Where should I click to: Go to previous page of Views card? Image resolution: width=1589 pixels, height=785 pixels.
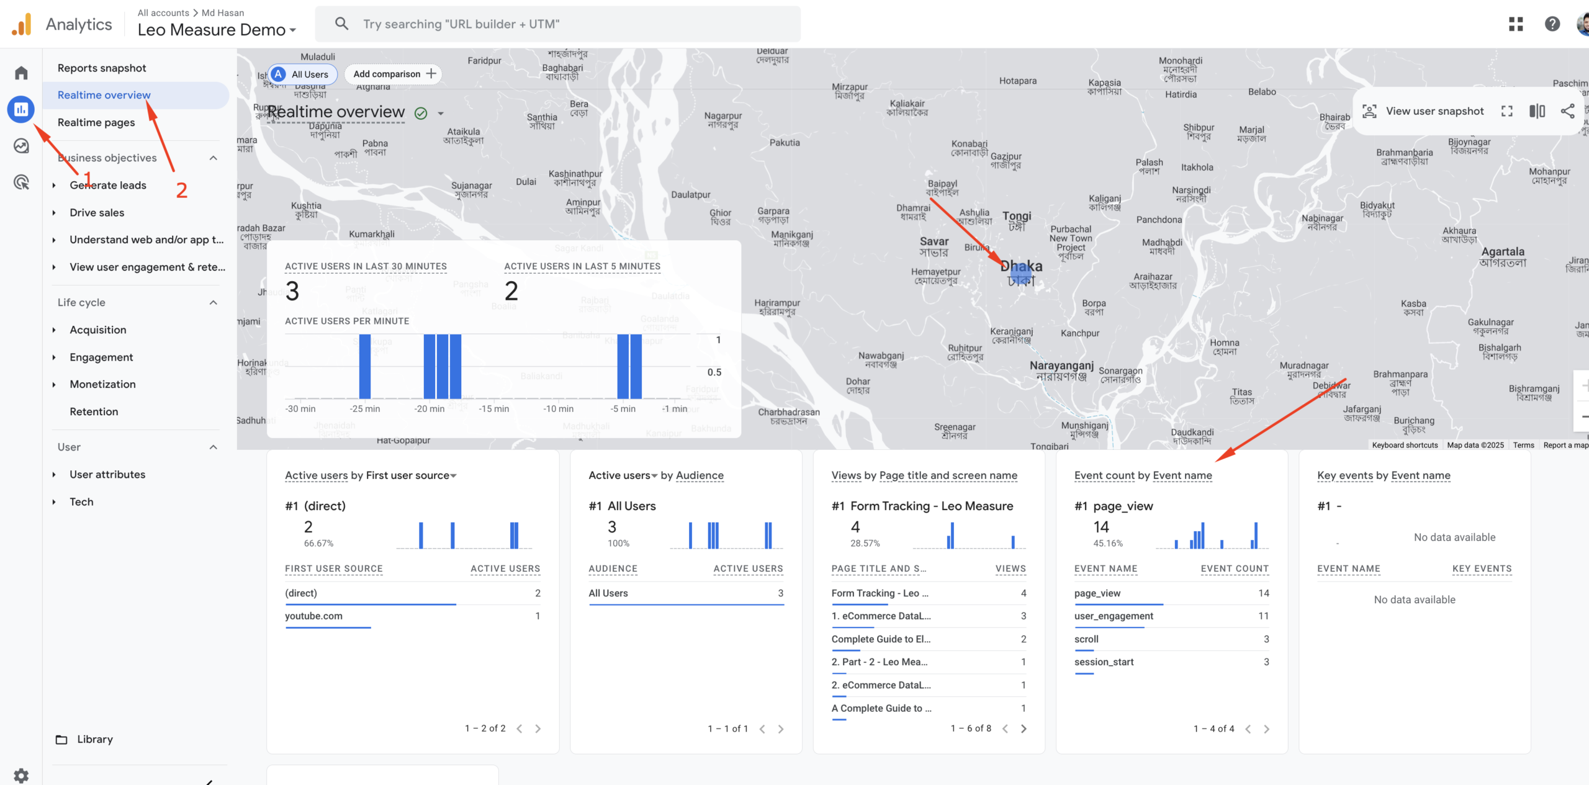tap(1005, 729)
